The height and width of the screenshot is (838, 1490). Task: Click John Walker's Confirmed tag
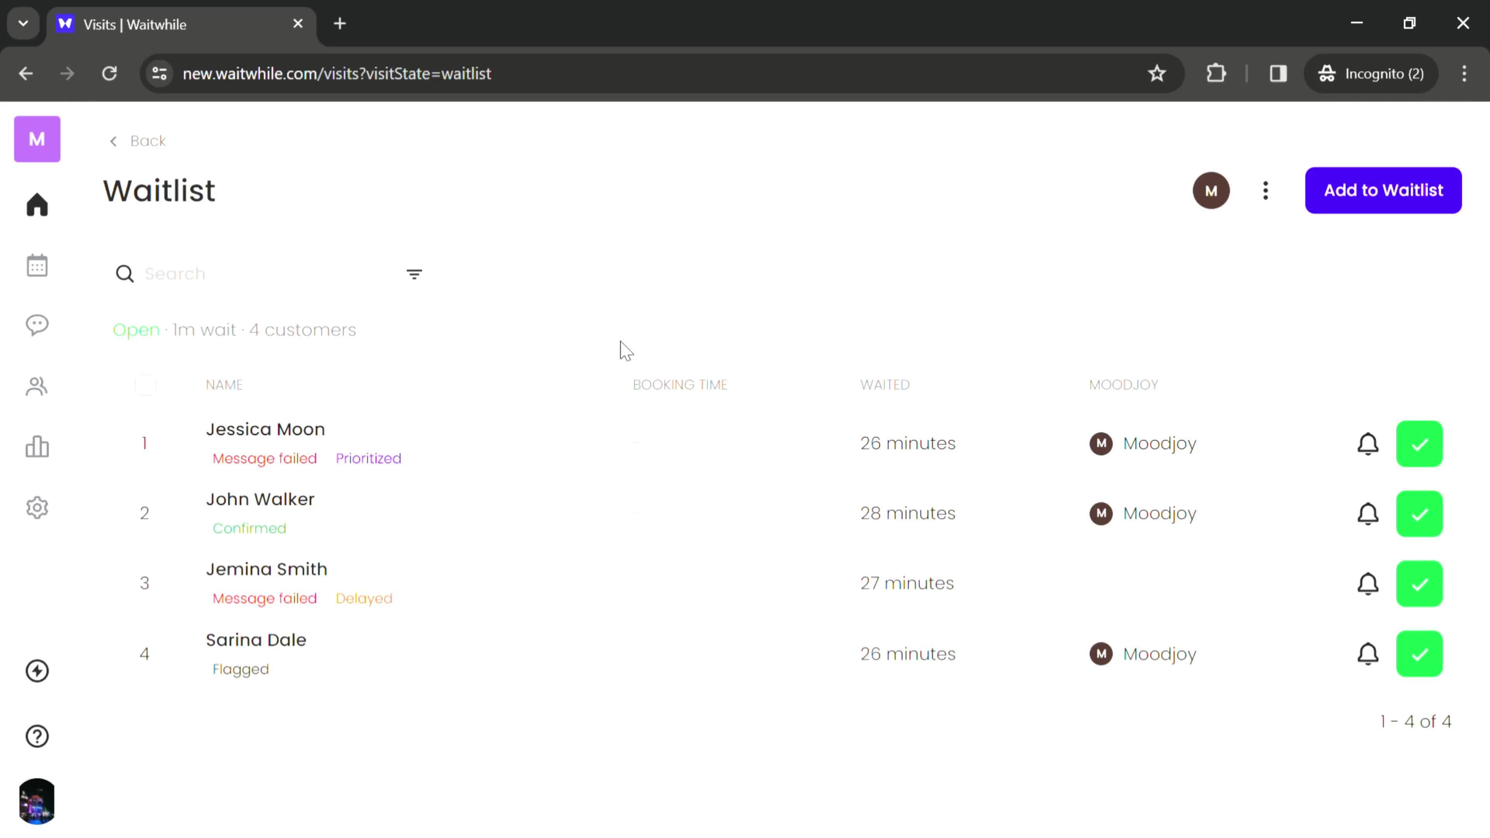pyautogui.click(x=249, y=528)
